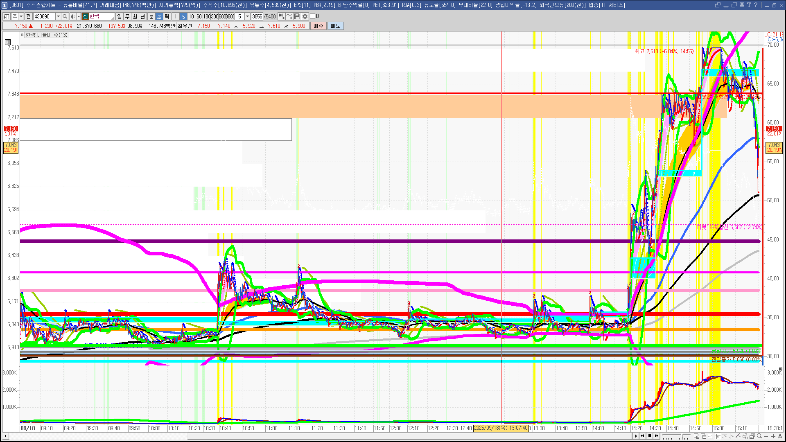
Task: Expand the 주 dropdown arrow at toolbar left
Action: pyautogui.click(x=21, y=16)
